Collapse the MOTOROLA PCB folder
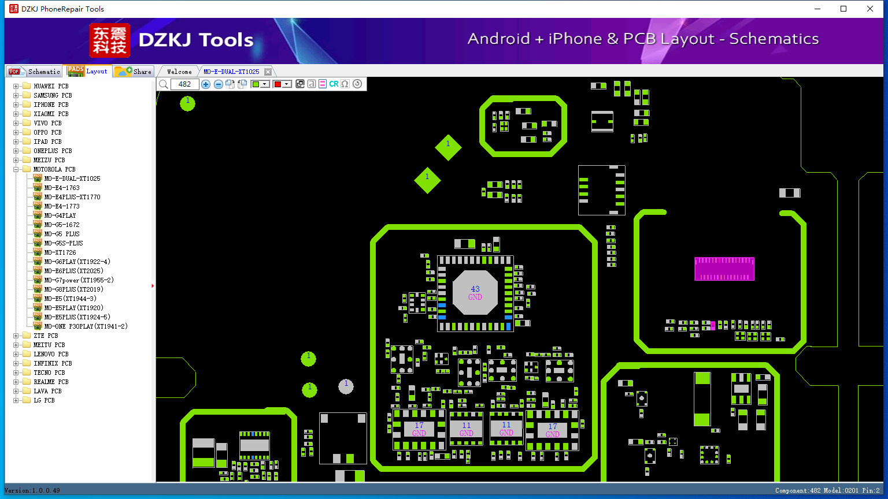Image resolution: width=888 pixels, height=499 pixels. point(16,169)
